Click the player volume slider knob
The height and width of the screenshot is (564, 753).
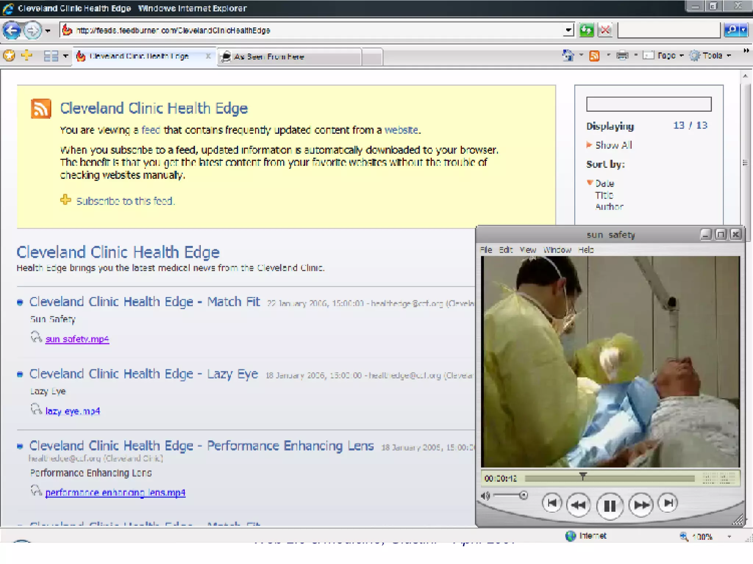[524, 495]
